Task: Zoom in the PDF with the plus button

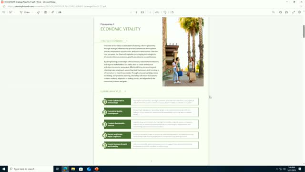Action: (136, 12)
